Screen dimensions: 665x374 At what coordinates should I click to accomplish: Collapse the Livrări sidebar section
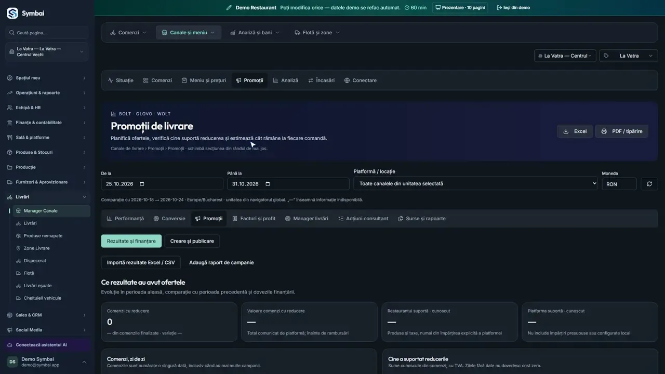pyautogui.click(x=47, y=197)
